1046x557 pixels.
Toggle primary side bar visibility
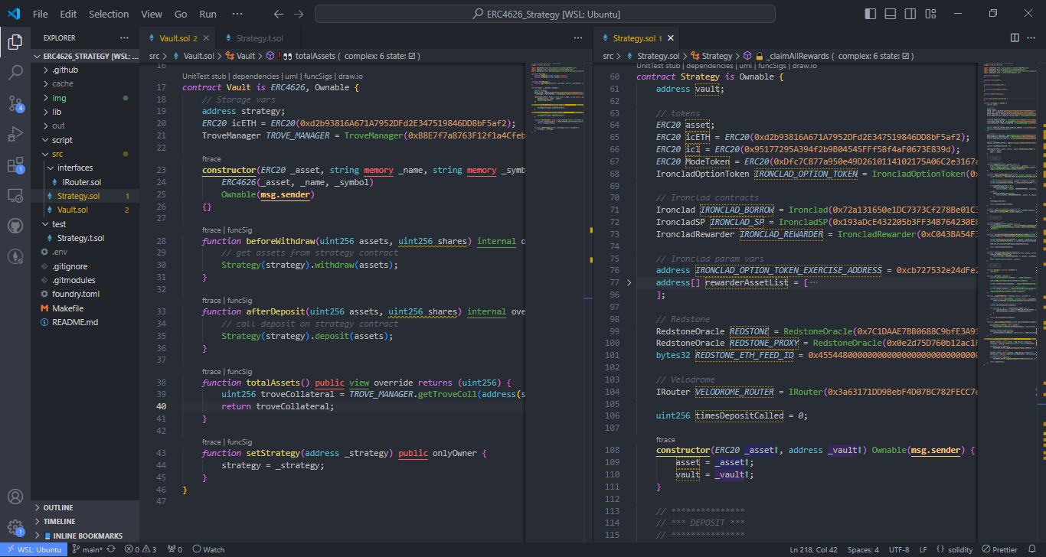tap(870, 14)
